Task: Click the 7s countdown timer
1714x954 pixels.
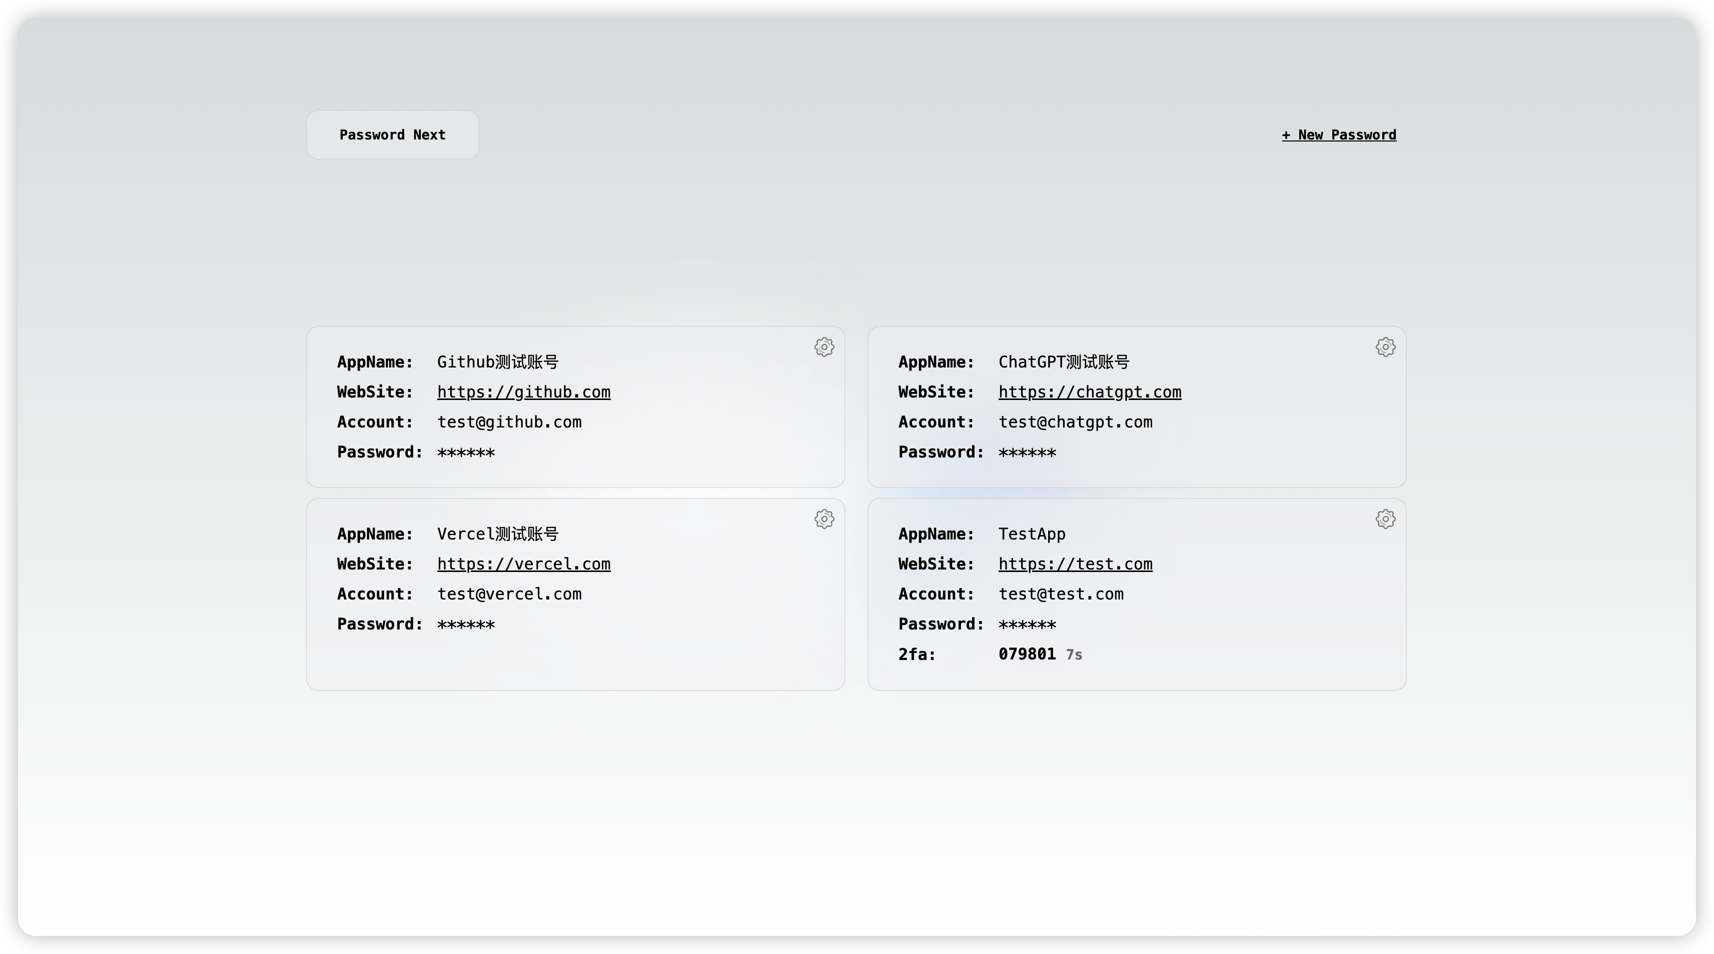Action: click(x=1074, y=655)
